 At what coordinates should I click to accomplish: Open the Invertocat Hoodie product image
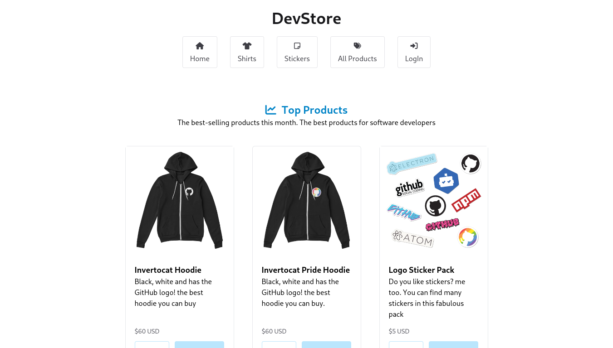click(x=180, y=200)
